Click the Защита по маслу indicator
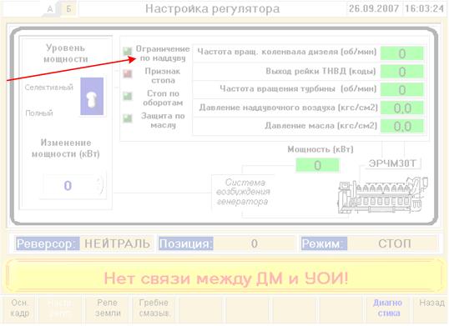Image resolution: width=449 pixels, height=326 pixels. (128, 118)
